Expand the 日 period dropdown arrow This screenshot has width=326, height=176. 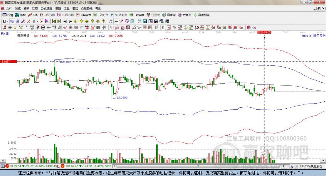(x=8, y=21)
